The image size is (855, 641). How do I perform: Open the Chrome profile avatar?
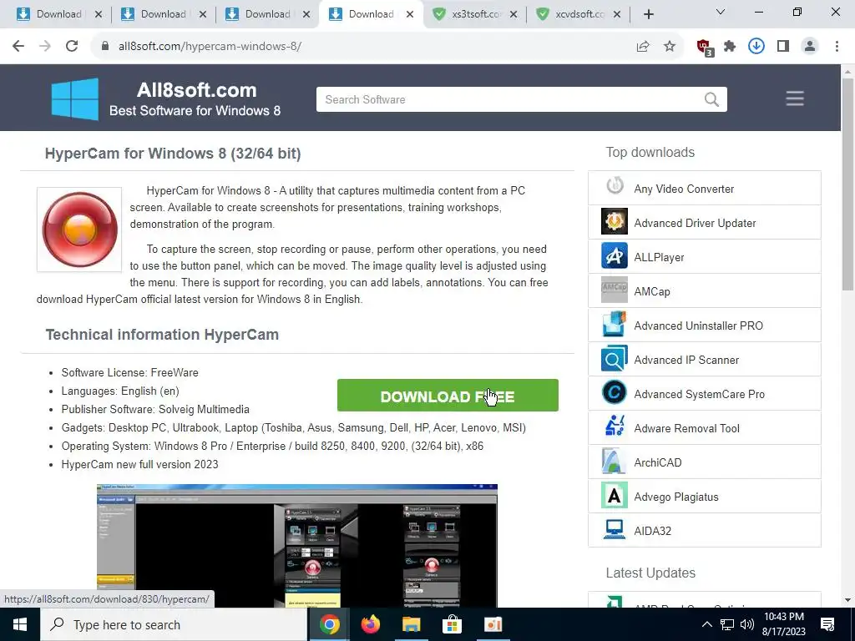click(810, 47)
